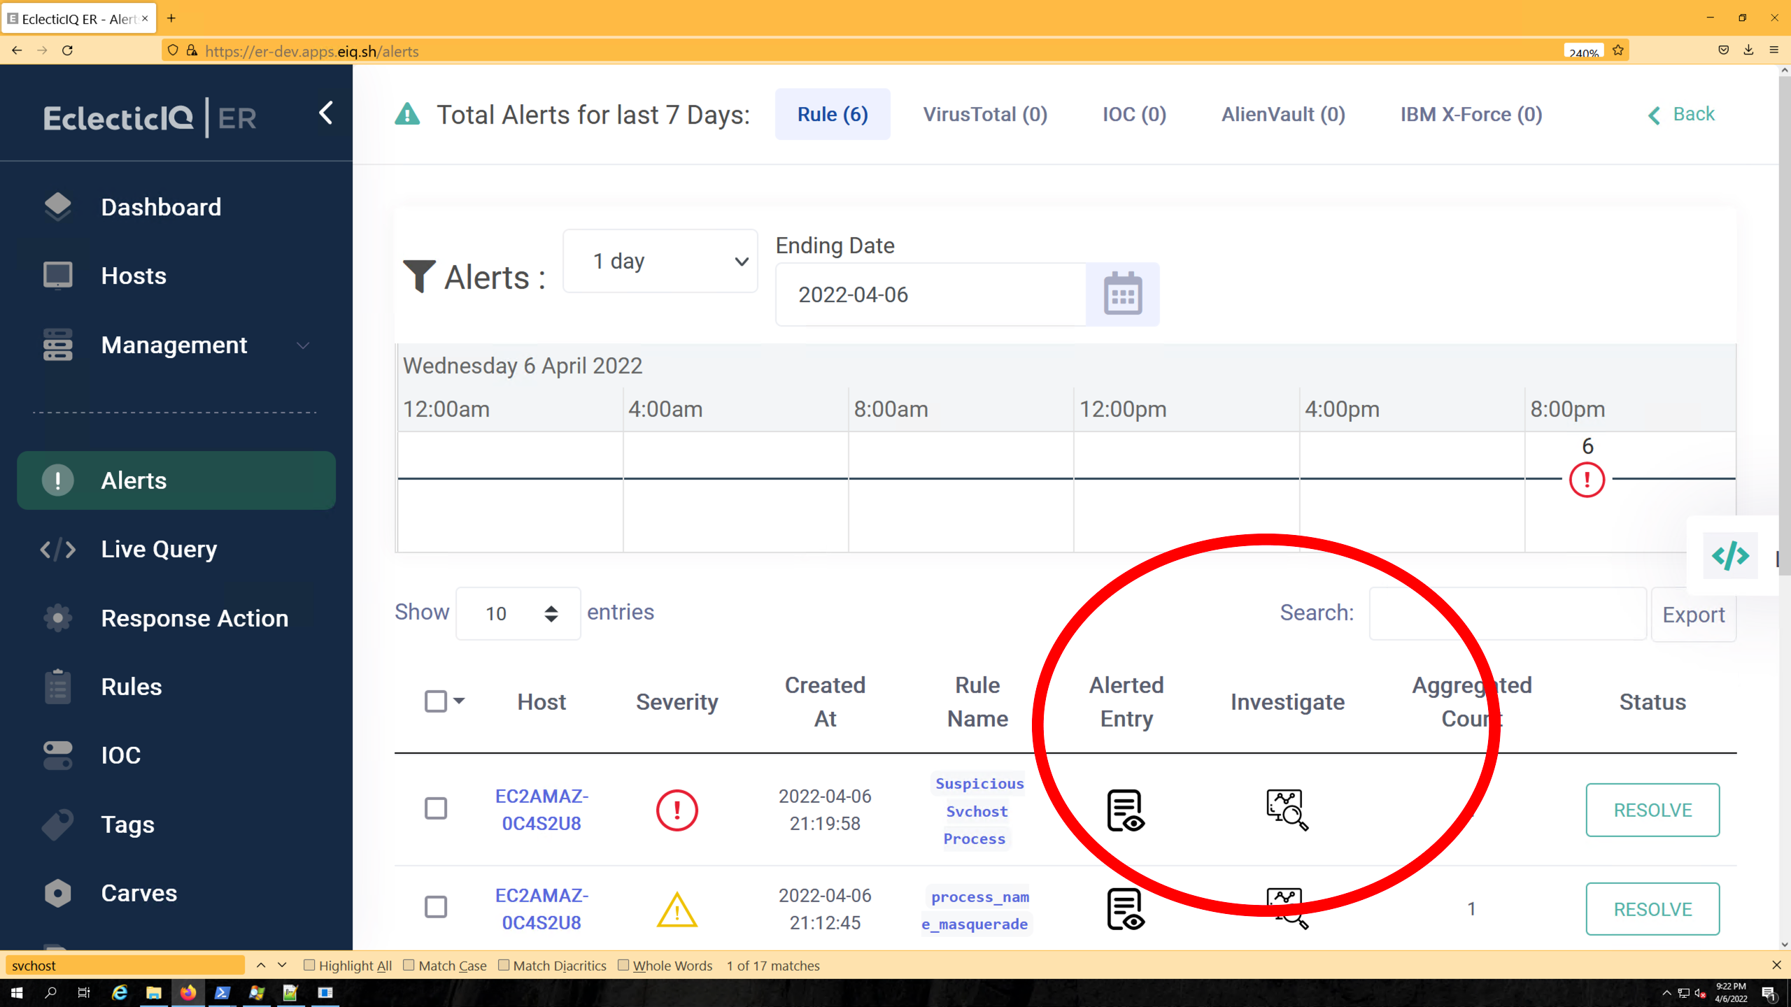The image size is (1791, 1007).
Task: Check the first alert row checkbox
Action: pyautogui.click(x=436, y=808)
